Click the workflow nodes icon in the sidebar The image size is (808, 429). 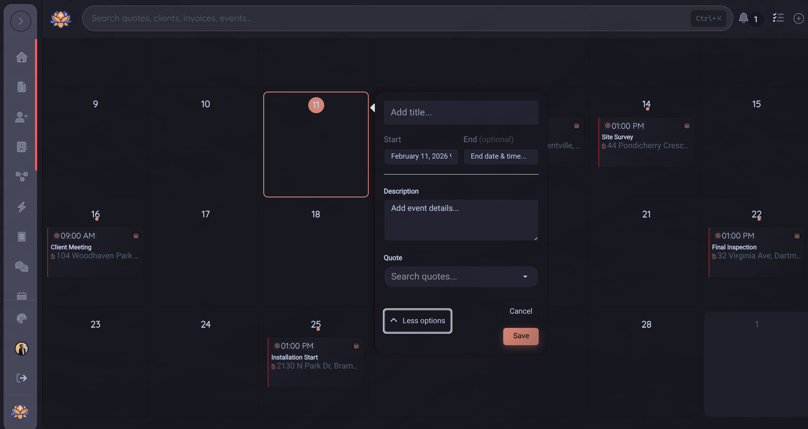click(x=21, y=176)
